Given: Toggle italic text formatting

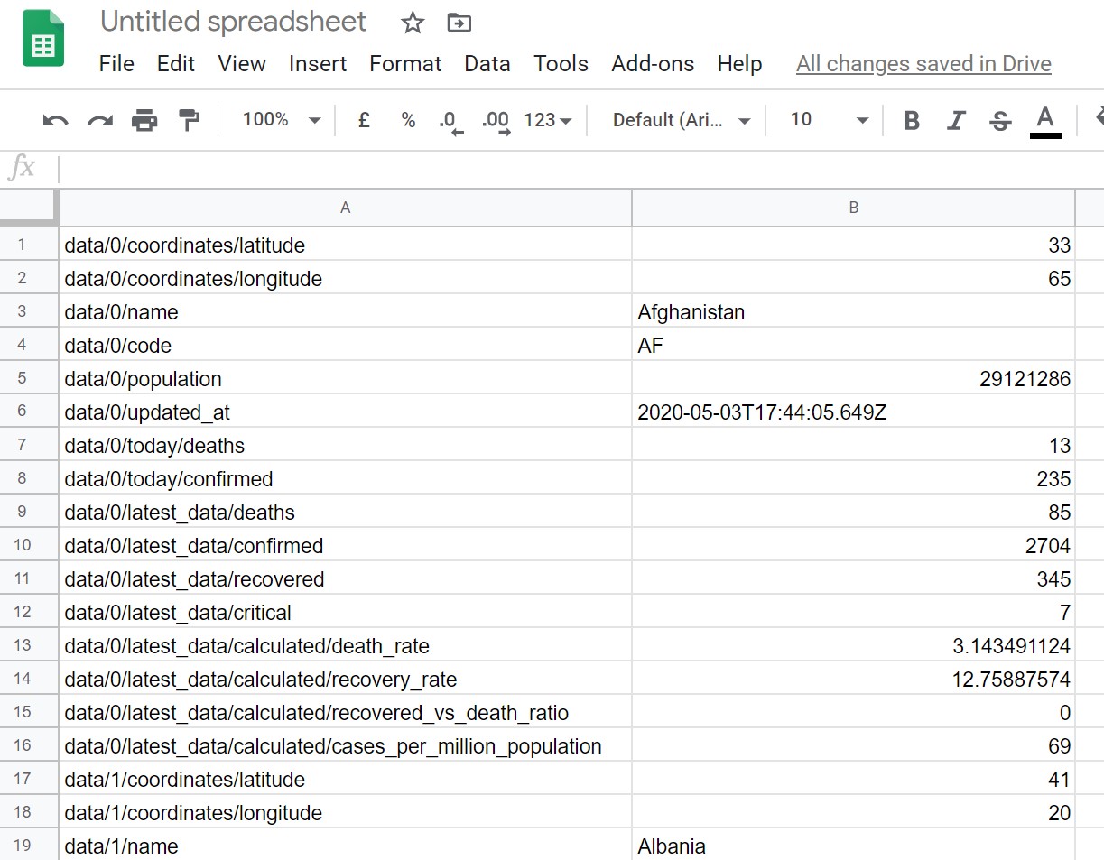Looking at the screenshot, I should point(956,120).
